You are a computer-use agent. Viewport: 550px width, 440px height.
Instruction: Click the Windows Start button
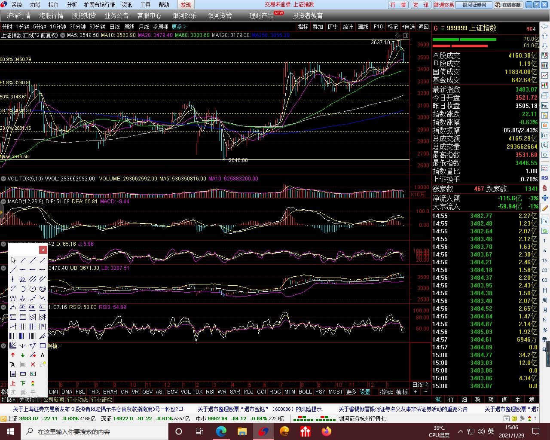click(10, 431)
